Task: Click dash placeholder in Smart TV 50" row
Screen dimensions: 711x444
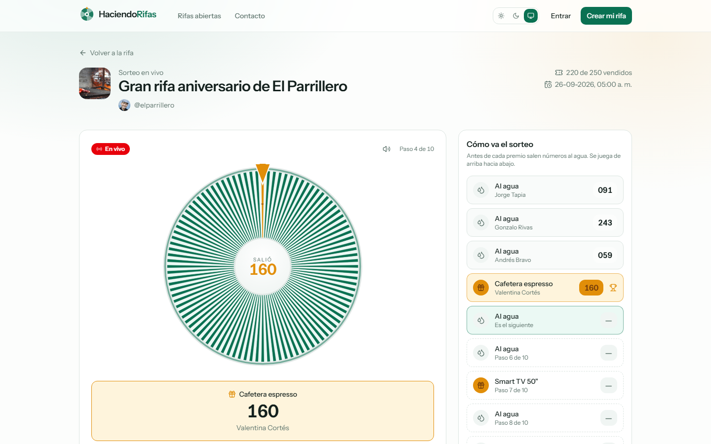Action: [x=609, y=385]
